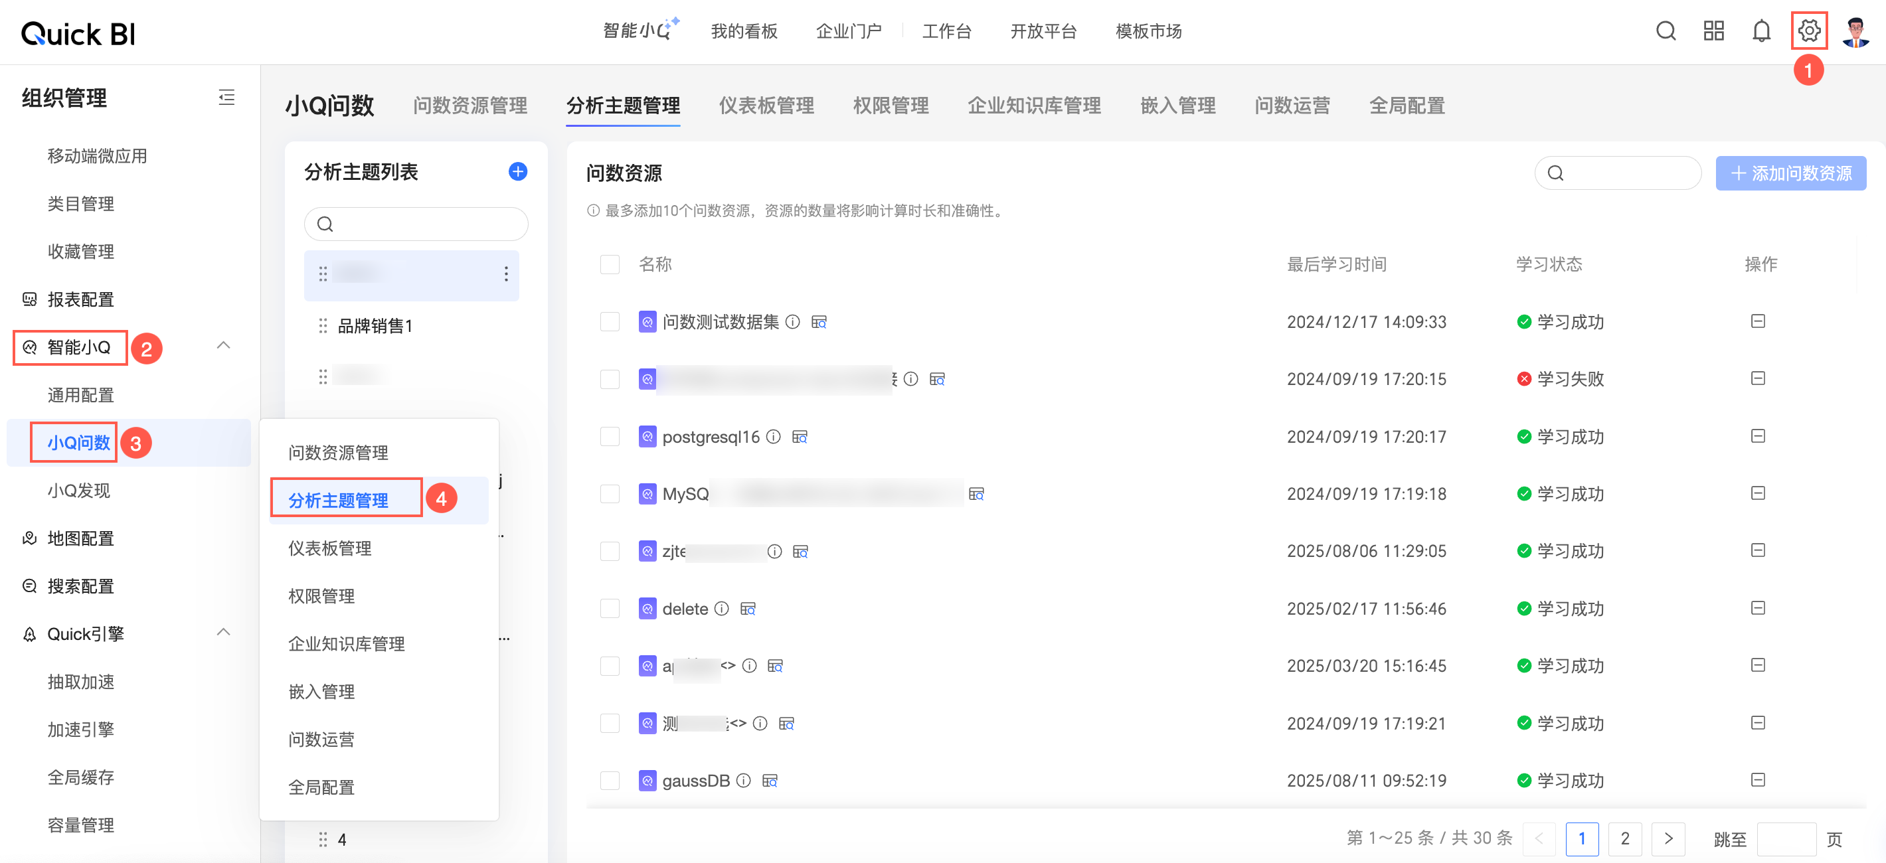The height and width of the screenshot is (863, 1886).
Task: Toggle select-all checkbox in 名称 header
Action: tap(609, 264)
